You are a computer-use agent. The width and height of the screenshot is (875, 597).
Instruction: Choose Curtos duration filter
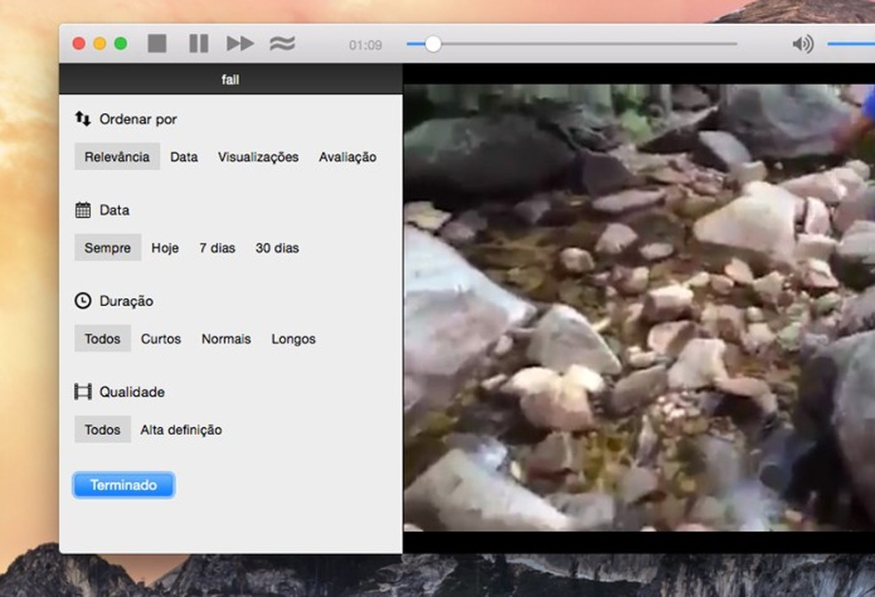[161, 339]
